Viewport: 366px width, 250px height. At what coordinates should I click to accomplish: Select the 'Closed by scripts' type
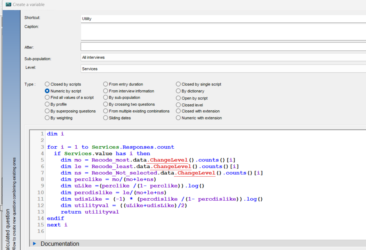[47, 84]
